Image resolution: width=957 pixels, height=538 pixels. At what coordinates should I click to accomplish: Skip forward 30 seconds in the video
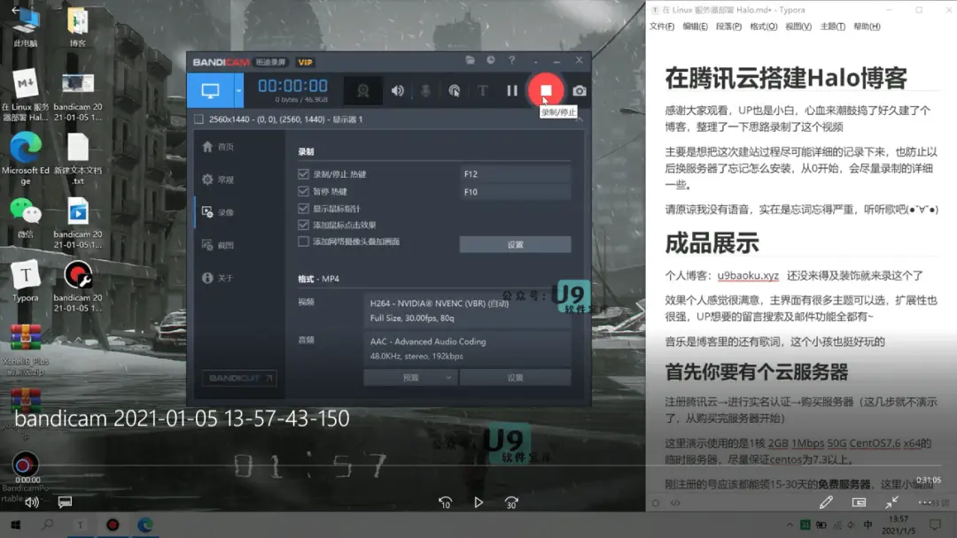(x=511, y=503)
